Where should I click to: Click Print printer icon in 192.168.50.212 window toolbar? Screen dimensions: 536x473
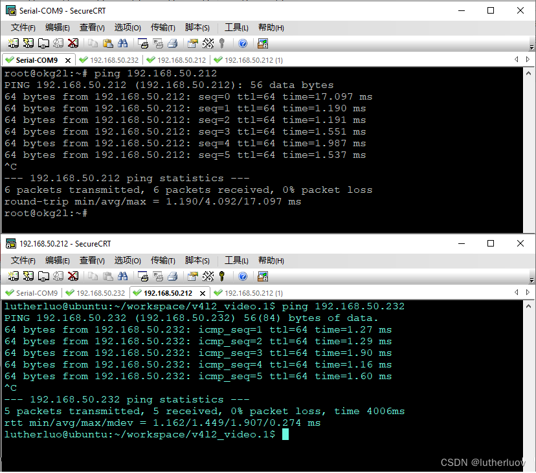(x=173, y=276)
